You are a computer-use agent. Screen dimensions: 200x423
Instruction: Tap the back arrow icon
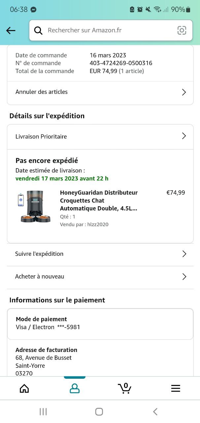click(11, 31)
